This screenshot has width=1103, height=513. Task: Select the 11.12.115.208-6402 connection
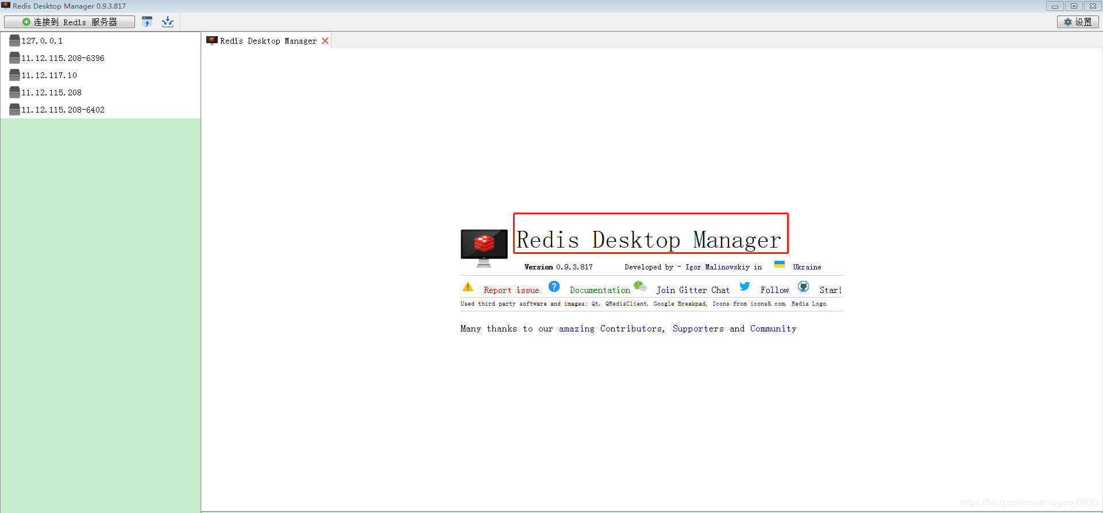click(101, 110)
